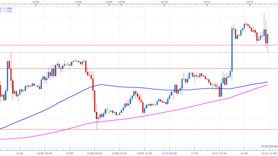Viewport: 278px width, 156px height.
Task: Click the orange day marker under 12/10
Action: (164, 5)
